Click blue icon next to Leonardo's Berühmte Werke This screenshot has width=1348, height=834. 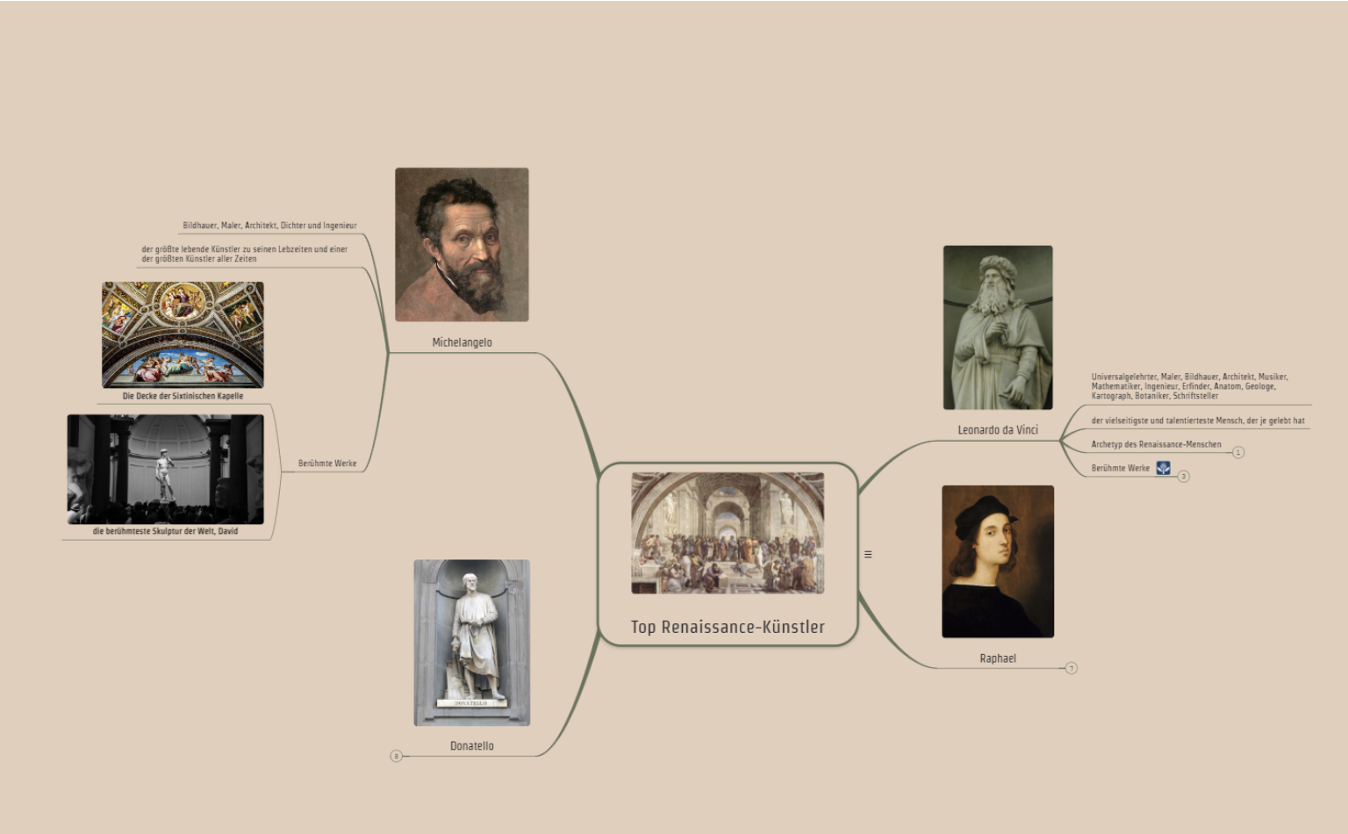(1163, 468)
